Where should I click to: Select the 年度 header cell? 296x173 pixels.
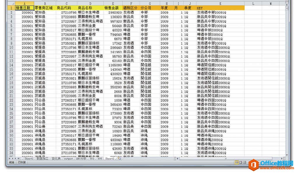pyautogui.click(x=167, y=8)
